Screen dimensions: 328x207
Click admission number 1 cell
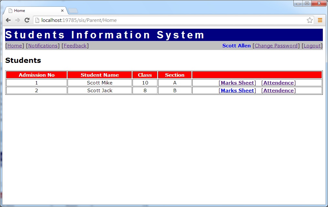tap(37, 83)
